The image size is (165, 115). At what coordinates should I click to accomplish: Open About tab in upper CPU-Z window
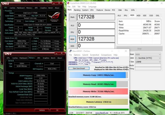pos(57,8)
